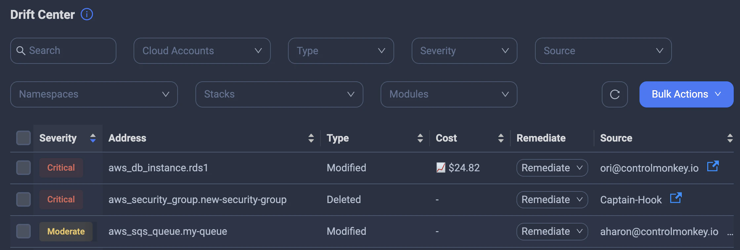Sort by Cost column sort arrows
740x250 pixels.
click(x=501, y=138)
